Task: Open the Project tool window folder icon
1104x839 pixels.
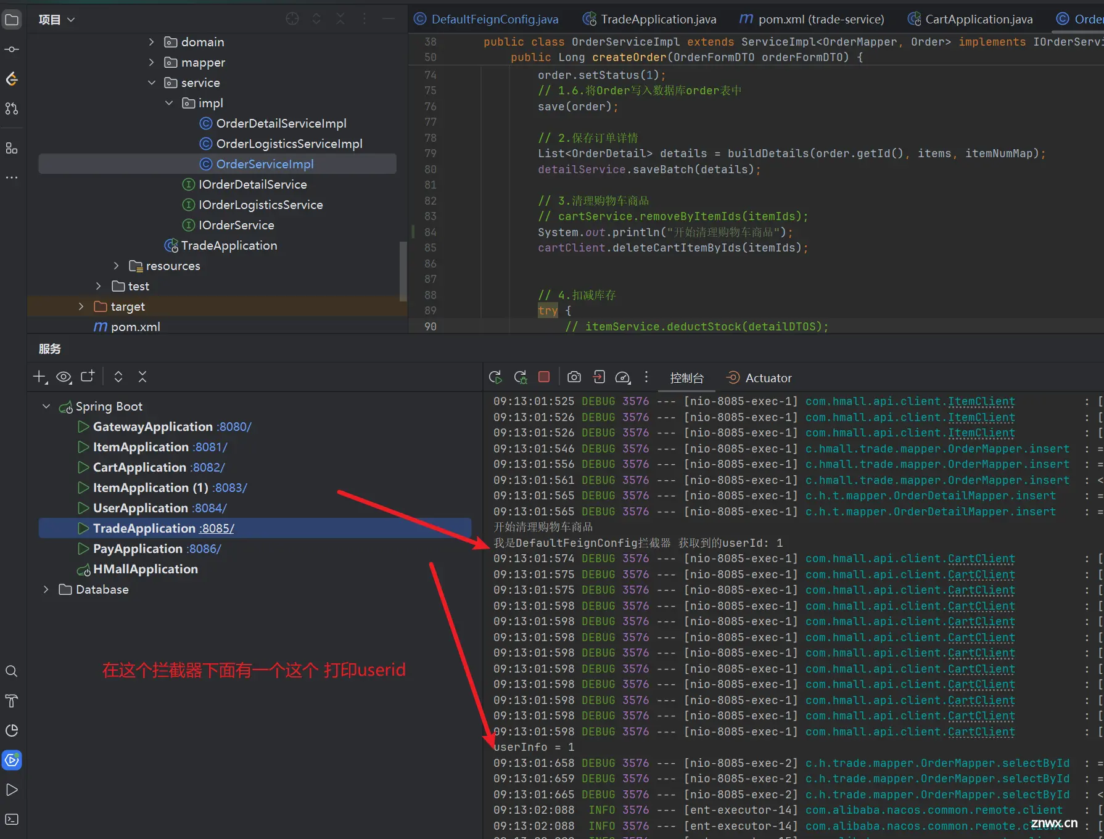Action: coord(12,20)
